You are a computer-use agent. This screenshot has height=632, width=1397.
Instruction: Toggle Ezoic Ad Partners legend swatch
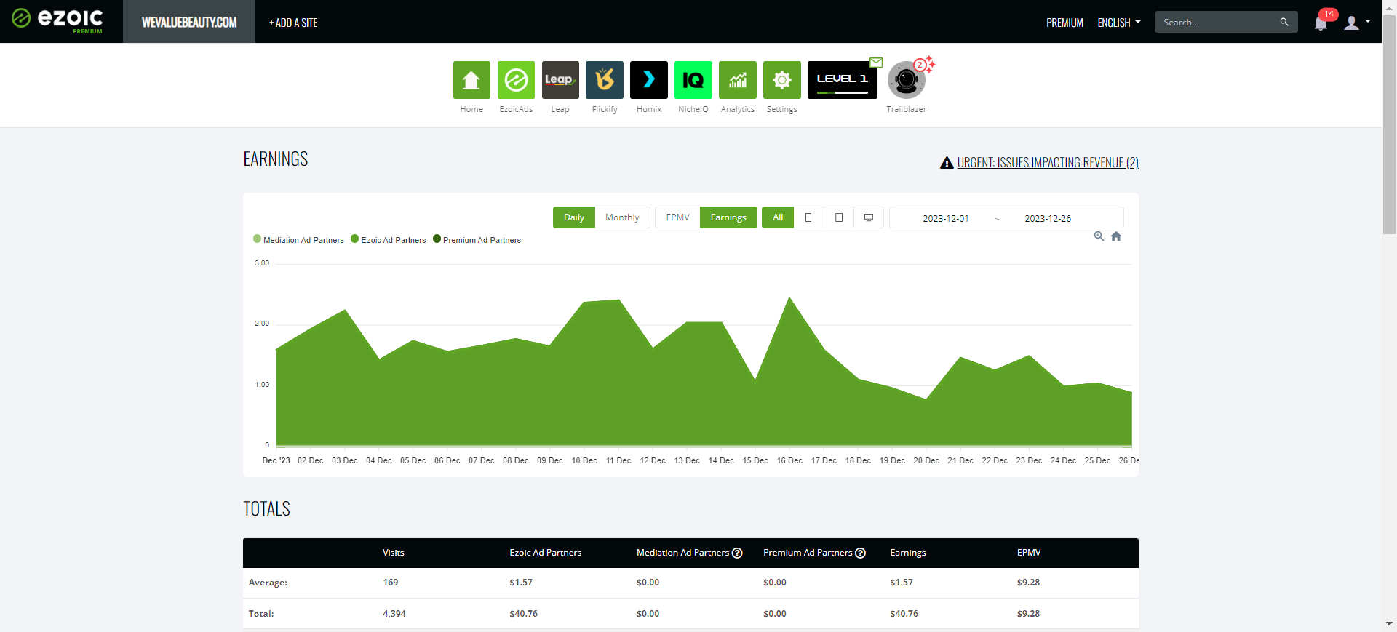coord(355,239)
